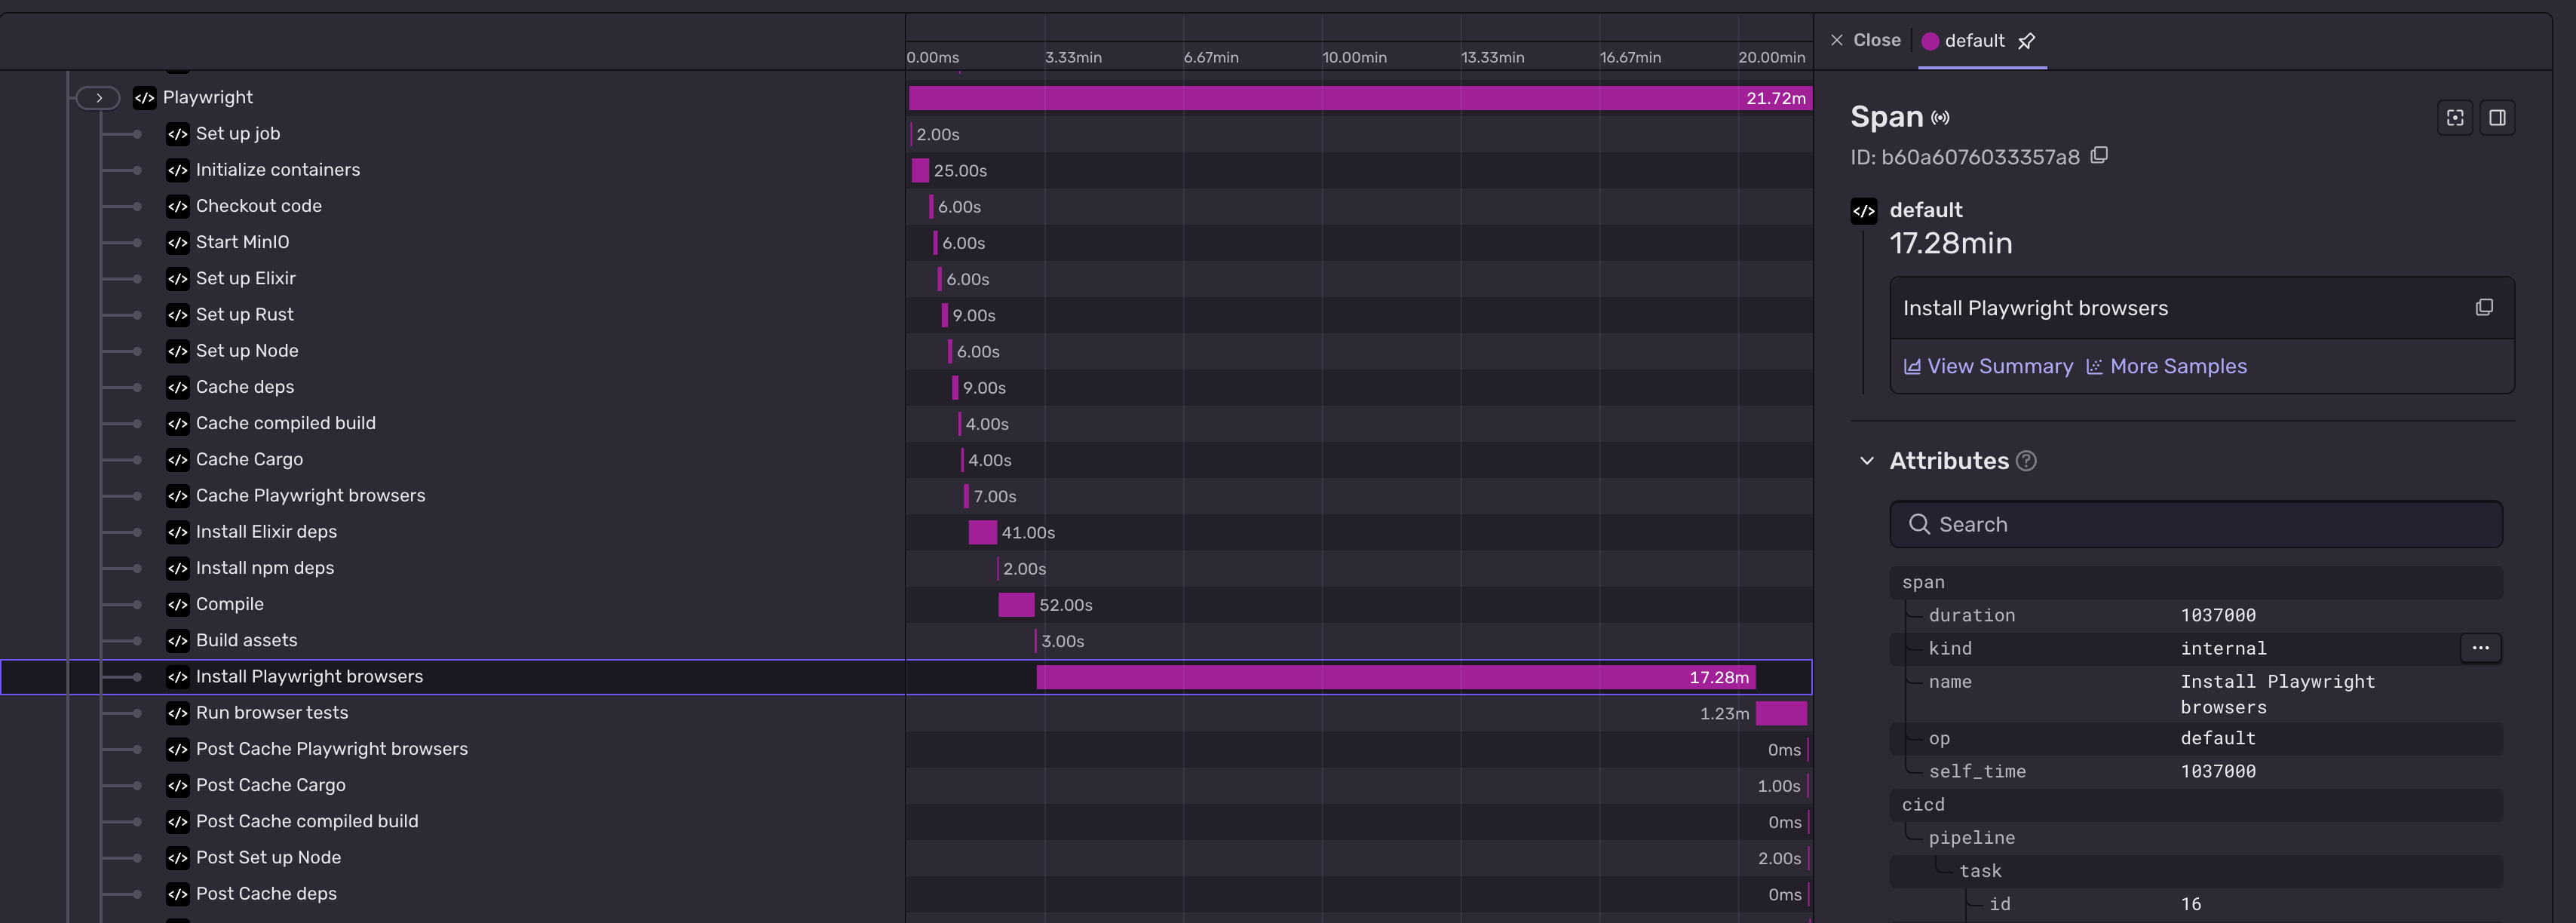Click the code icon next to Cache compiled build
2576x923 pixels.
click(x=177, y=423)
